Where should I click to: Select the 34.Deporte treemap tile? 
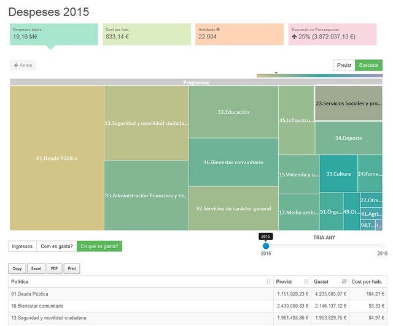click(348, 138)
